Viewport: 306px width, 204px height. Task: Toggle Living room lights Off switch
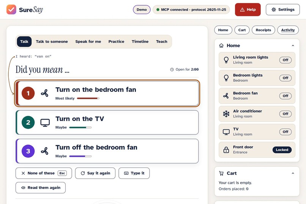285,60
